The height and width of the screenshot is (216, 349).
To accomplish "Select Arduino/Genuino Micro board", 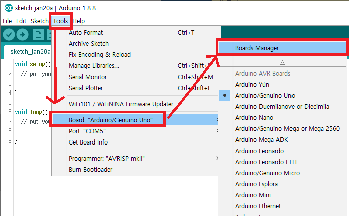I will (x=282, y=173).
